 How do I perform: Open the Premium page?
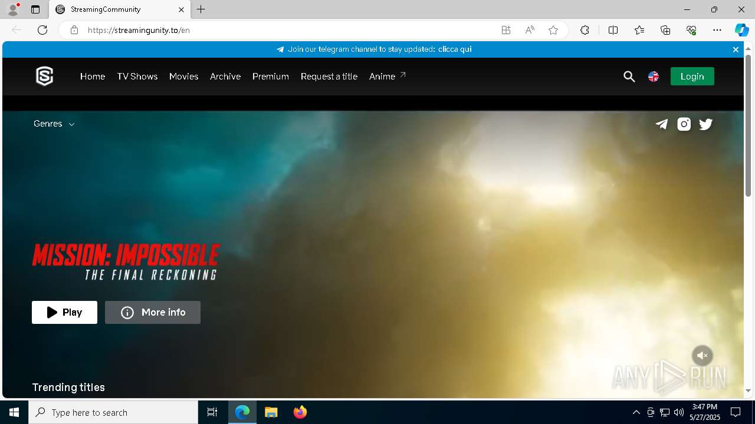coord(271,77)
